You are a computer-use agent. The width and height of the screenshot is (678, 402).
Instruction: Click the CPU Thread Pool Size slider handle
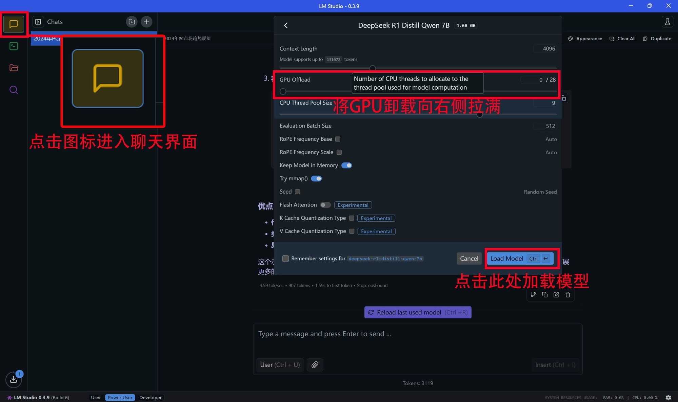point(480,114)
